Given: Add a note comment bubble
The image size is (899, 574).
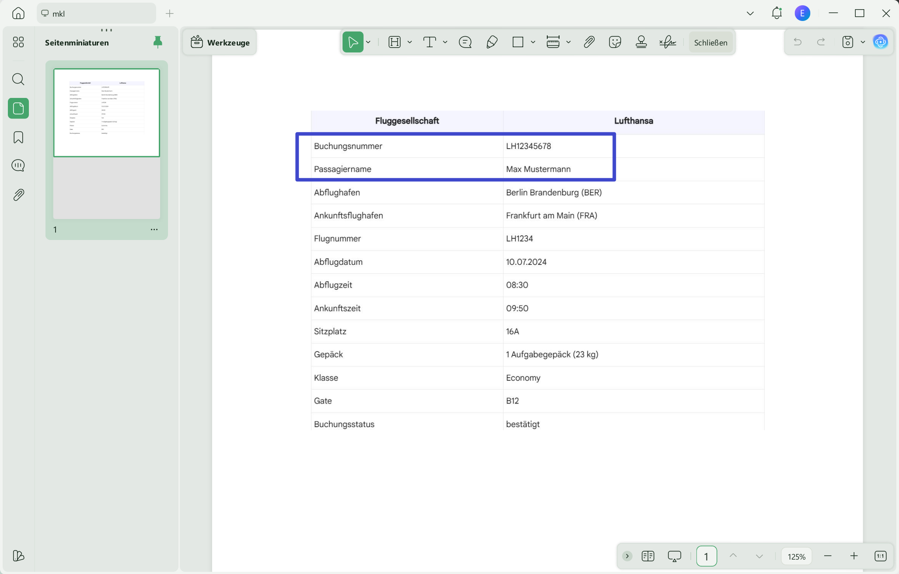Looking at the screenshot, I should click(x=465, y=42).
